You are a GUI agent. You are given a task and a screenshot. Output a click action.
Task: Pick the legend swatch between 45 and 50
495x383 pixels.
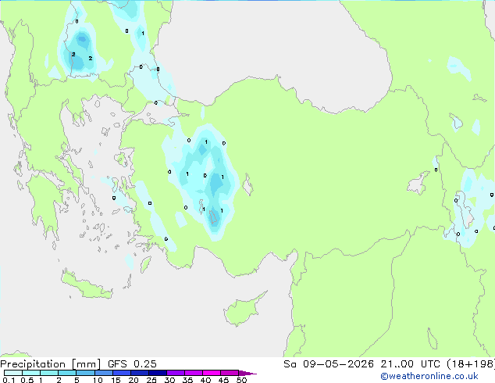click(x=230, y=373)
